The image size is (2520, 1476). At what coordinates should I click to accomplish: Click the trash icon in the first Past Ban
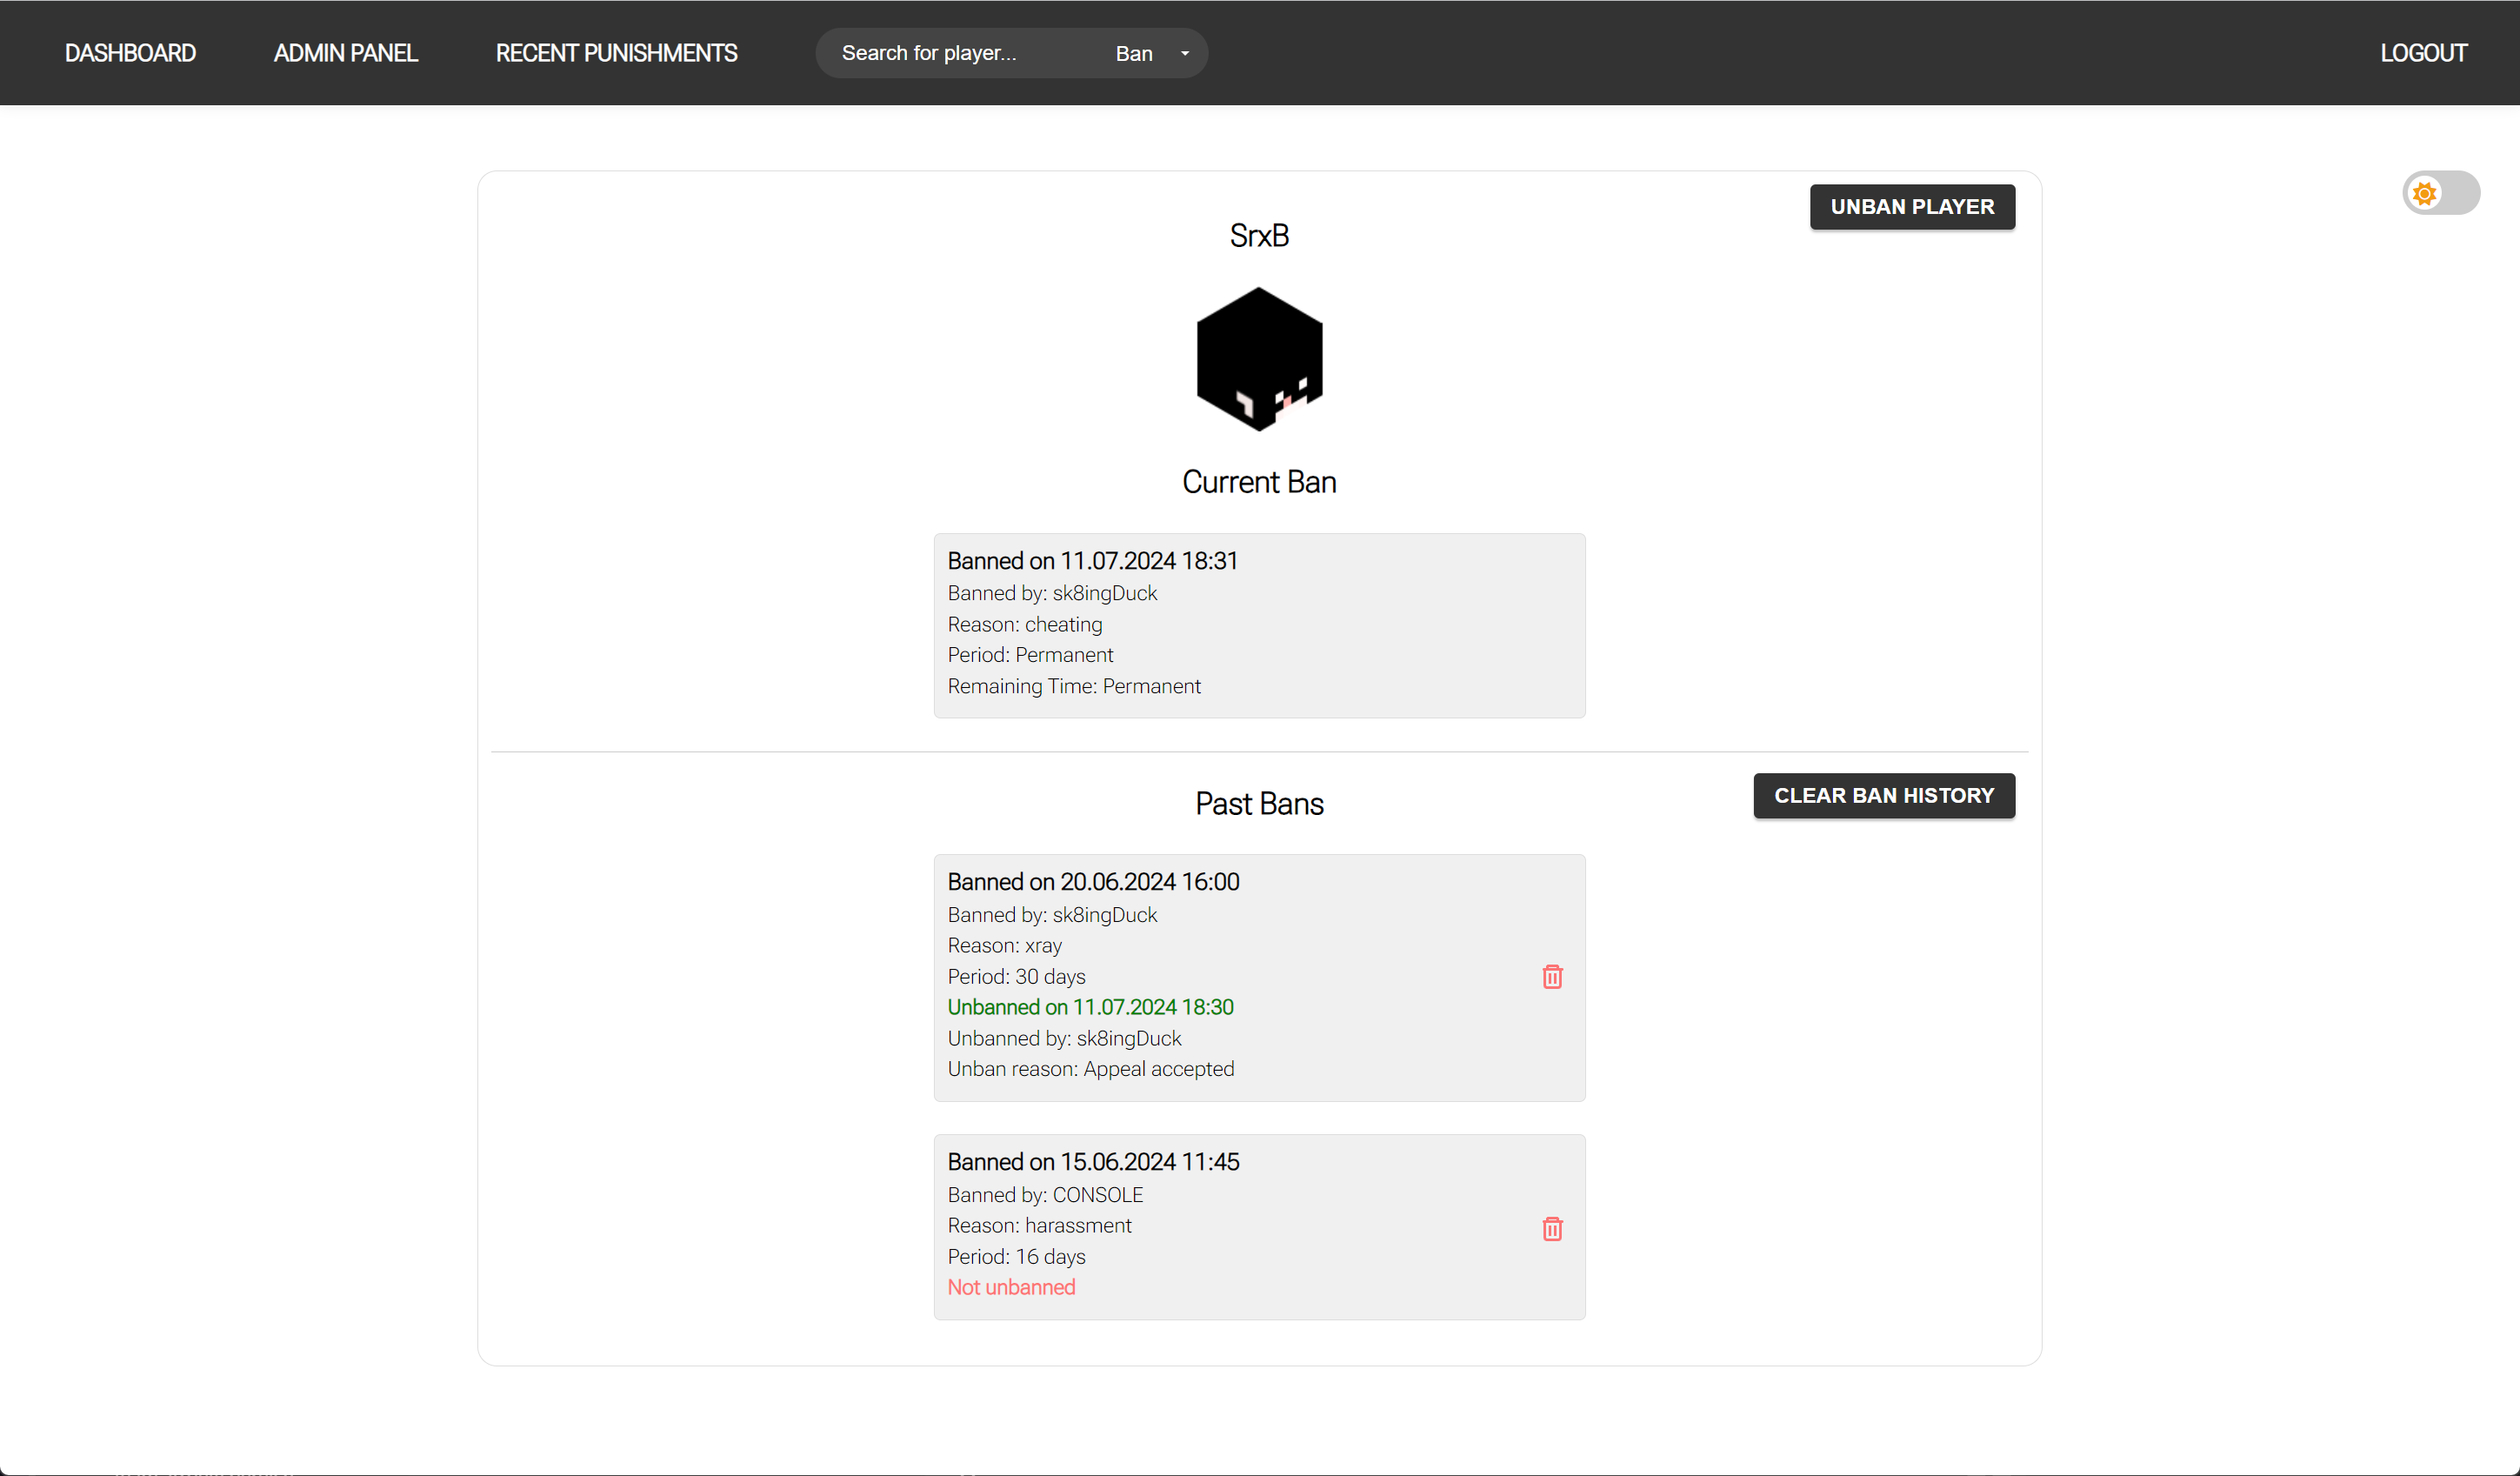pyautogui.click(x=1552, y=977)
